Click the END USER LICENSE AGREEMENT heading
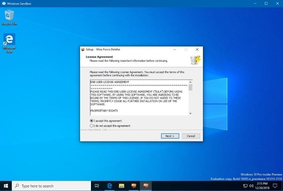This screenshot has height=191, width=283. pyautogui.click(x=110, y=82)
